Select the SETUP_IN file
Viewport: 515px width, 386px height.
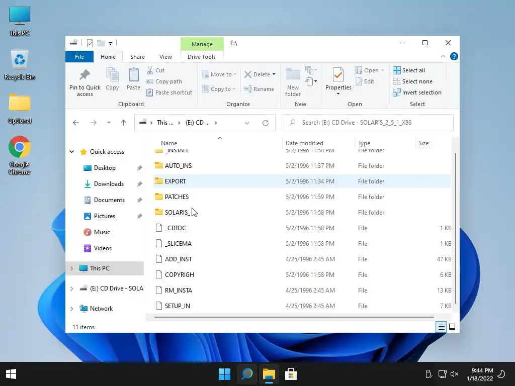(x=302, y=306)
